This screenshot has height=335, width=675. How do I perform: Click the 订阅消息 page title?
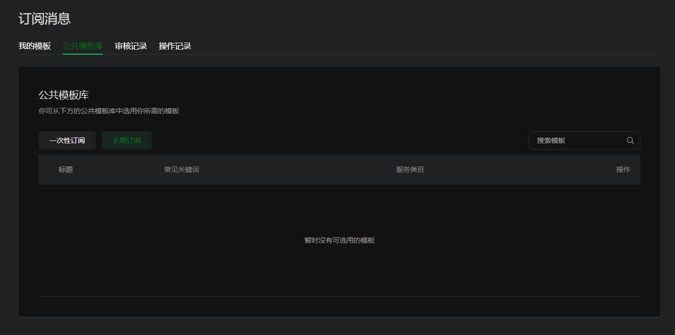click(x=45, y=19)
